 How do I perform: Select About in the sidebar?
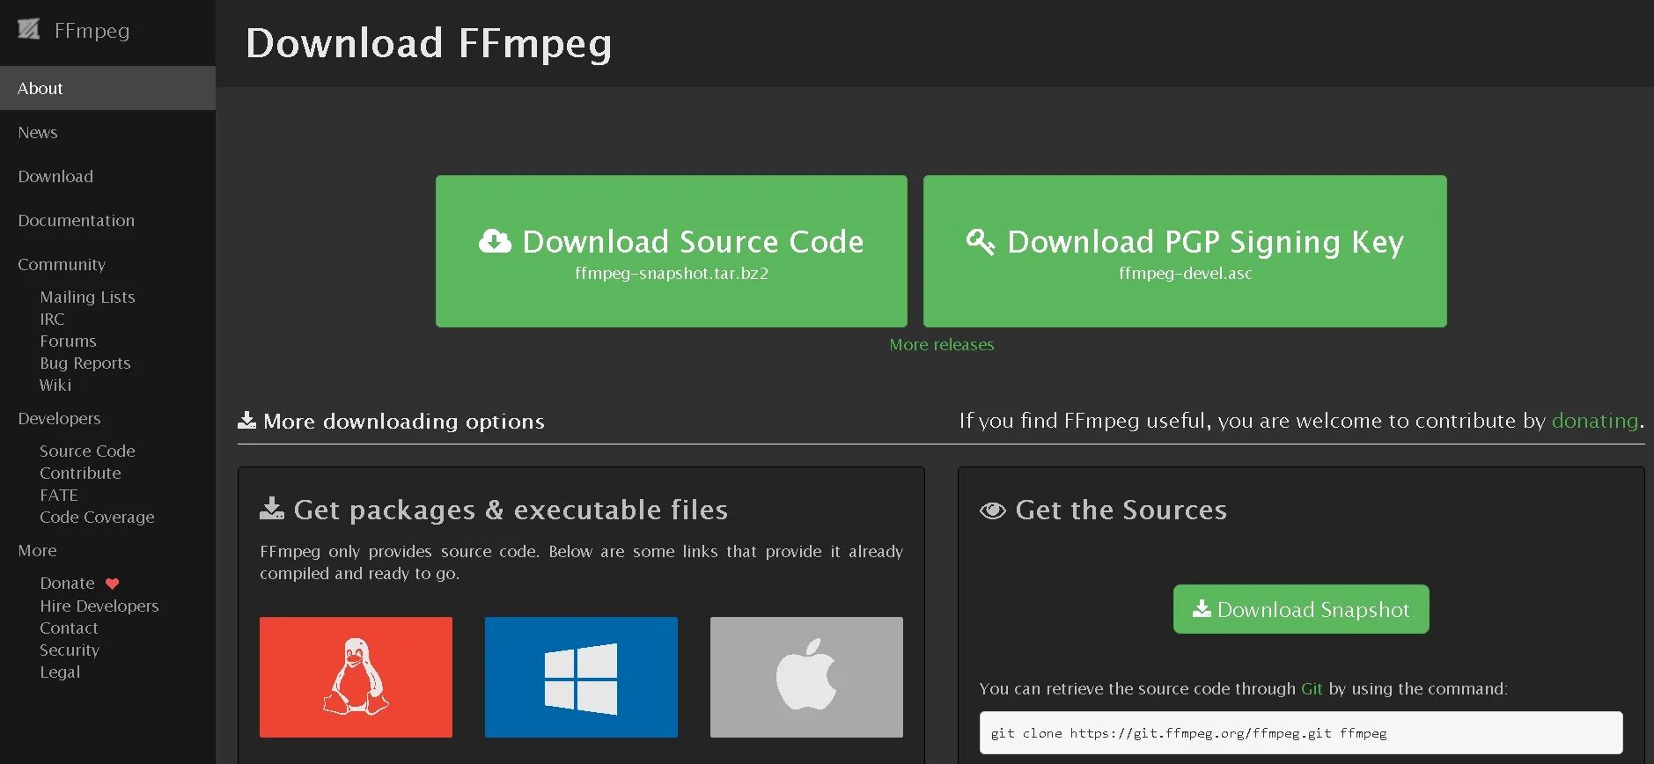tap(40, 88)
